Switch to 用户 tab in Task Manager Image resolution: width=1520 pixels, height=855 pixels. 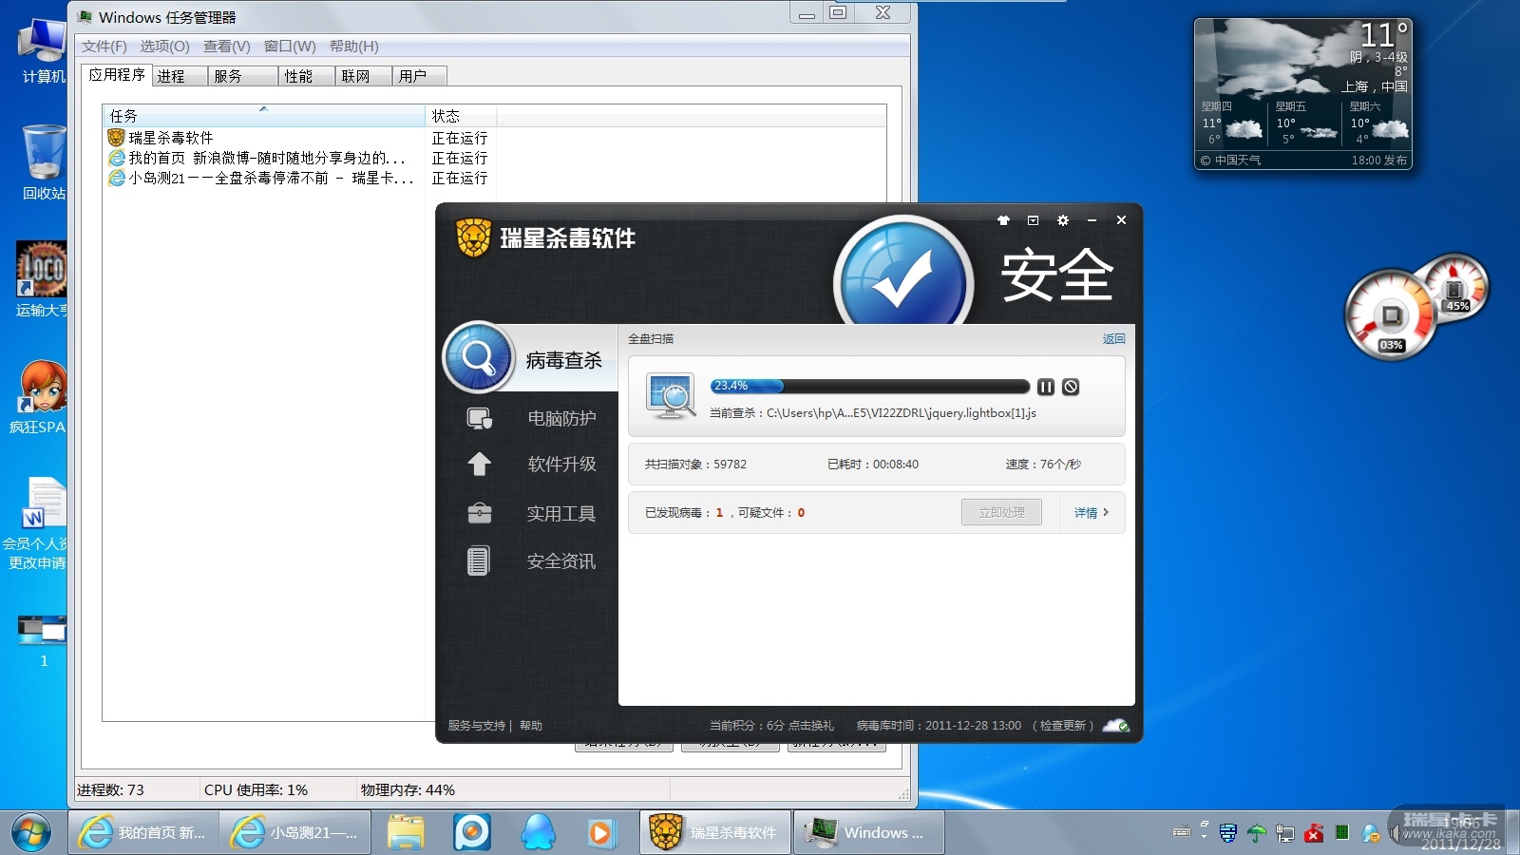(x=419, y=76)
